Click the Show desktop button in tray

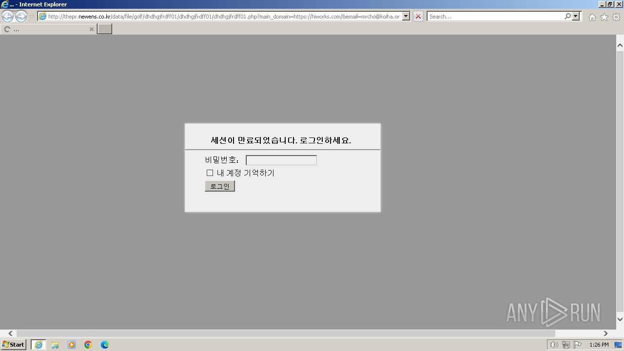pos(618,345)
